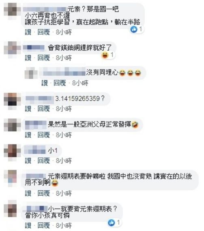Viewport: 204px width, 231px height.
Task: Reply to the 會背鎂鈾銅鋰鋅就好了 comment
Action: [x=44, y=58]
